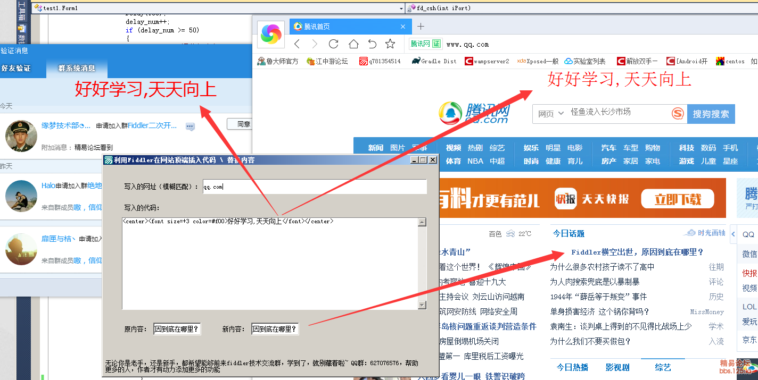758x380 pixels.
Task: Go back in the browser
Action: click(297, 44)
